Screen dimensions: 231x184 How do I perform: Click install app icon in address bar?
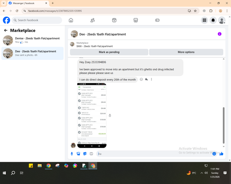189,11
